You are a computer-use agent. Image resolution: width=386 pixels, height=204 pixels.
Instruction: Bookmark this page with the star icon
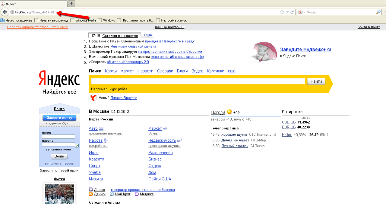[x=282, y=12]
